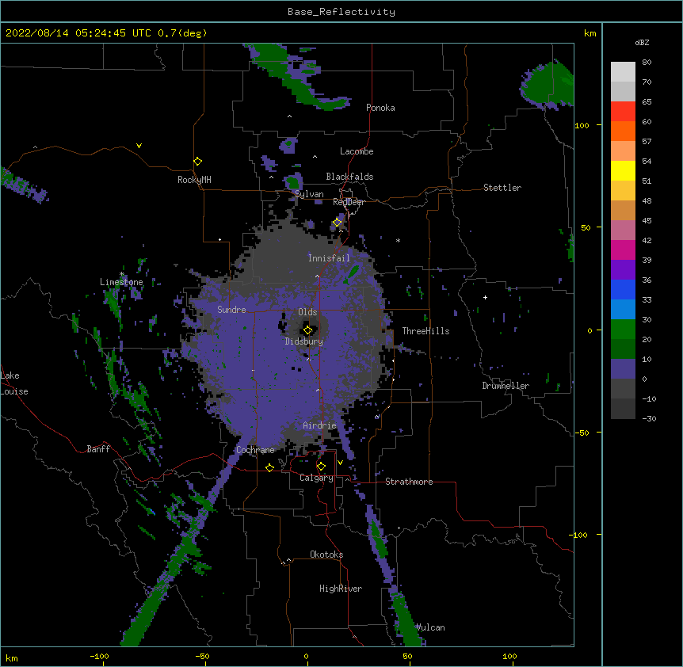Click the white plus marker west of Drumheller
This screenshot has height=667, width=683.
485,297
